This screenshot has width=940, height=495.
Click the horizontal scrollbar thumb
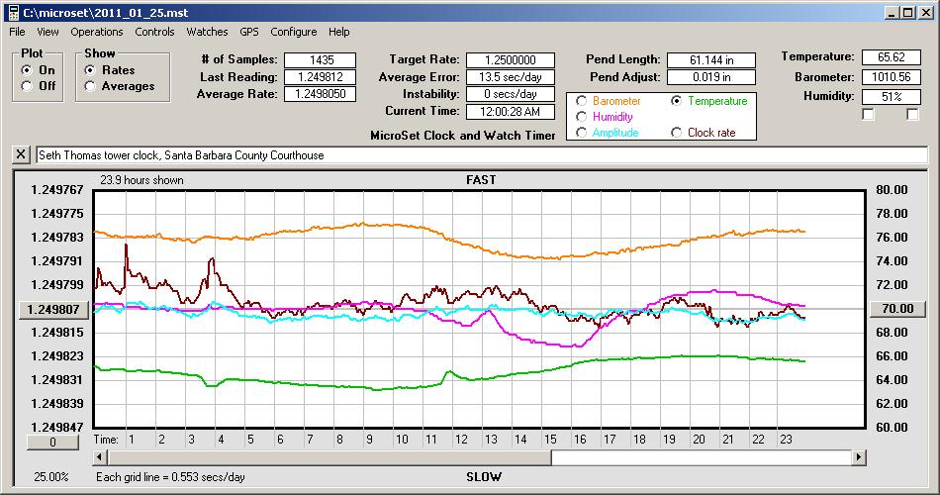329,457
